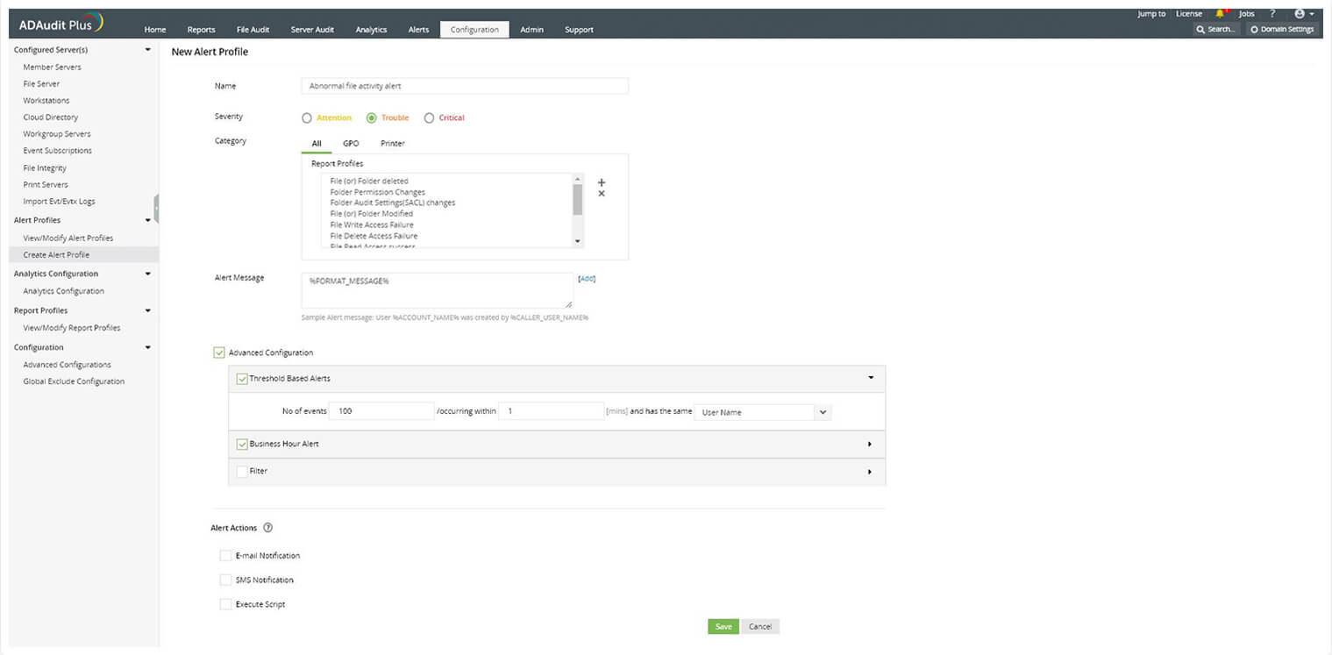Collapse Alert Profiles sidebar section
Image resolution: width=1332 pixels, height=655 pixels.
pyautogui.click(x=147, y=220)
